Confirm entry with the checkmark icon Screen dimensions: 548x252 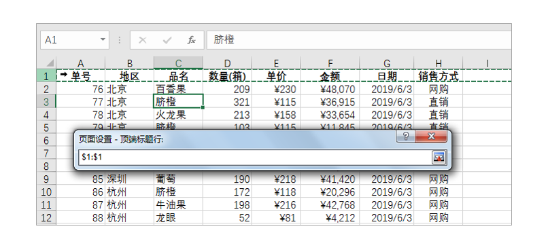[x=167, y=40]
